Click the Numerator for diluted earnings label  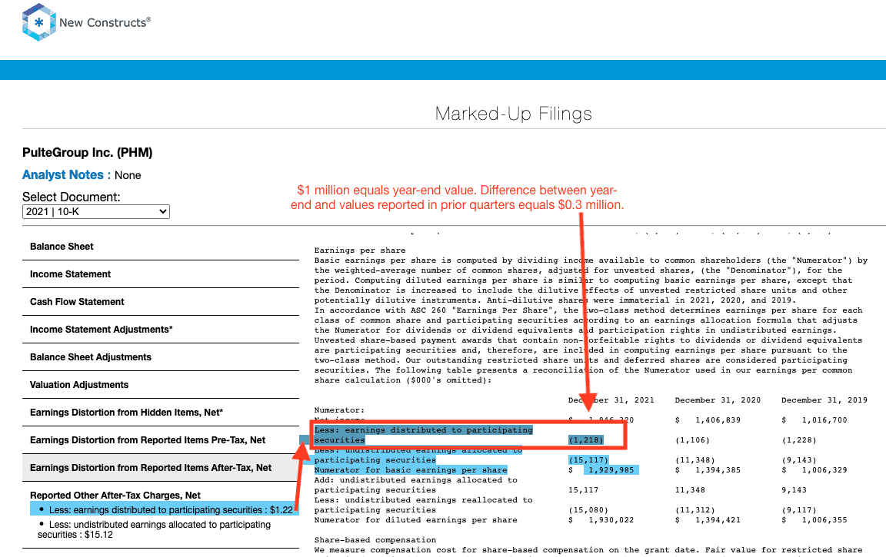416,520
